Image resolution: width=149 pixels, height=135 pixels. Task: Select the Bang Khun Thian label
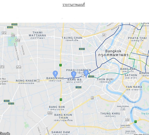click(63, 118)
